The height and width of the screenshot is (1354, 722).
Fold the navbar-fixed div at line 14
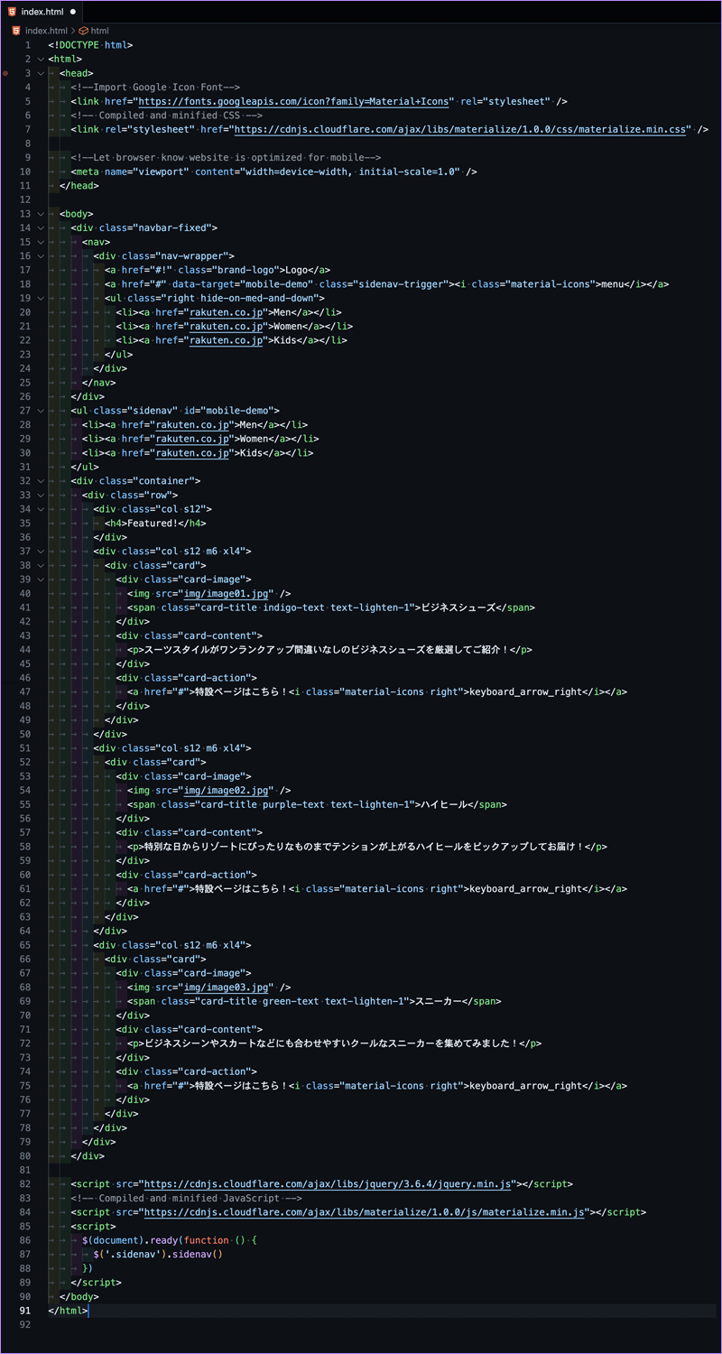(39, 227)
